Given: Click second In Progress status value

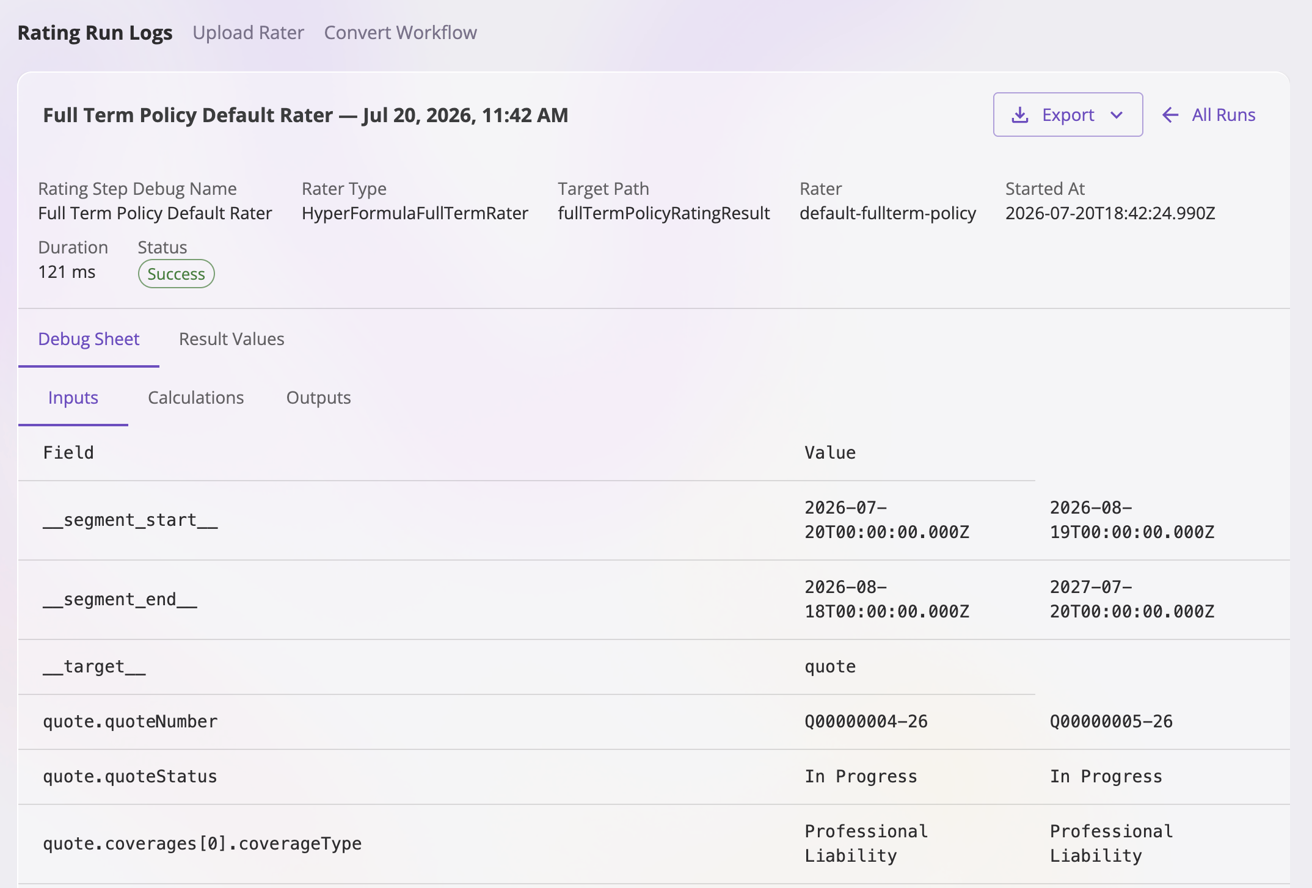Looking at the screenshot, I should [x=1106, y=776].
